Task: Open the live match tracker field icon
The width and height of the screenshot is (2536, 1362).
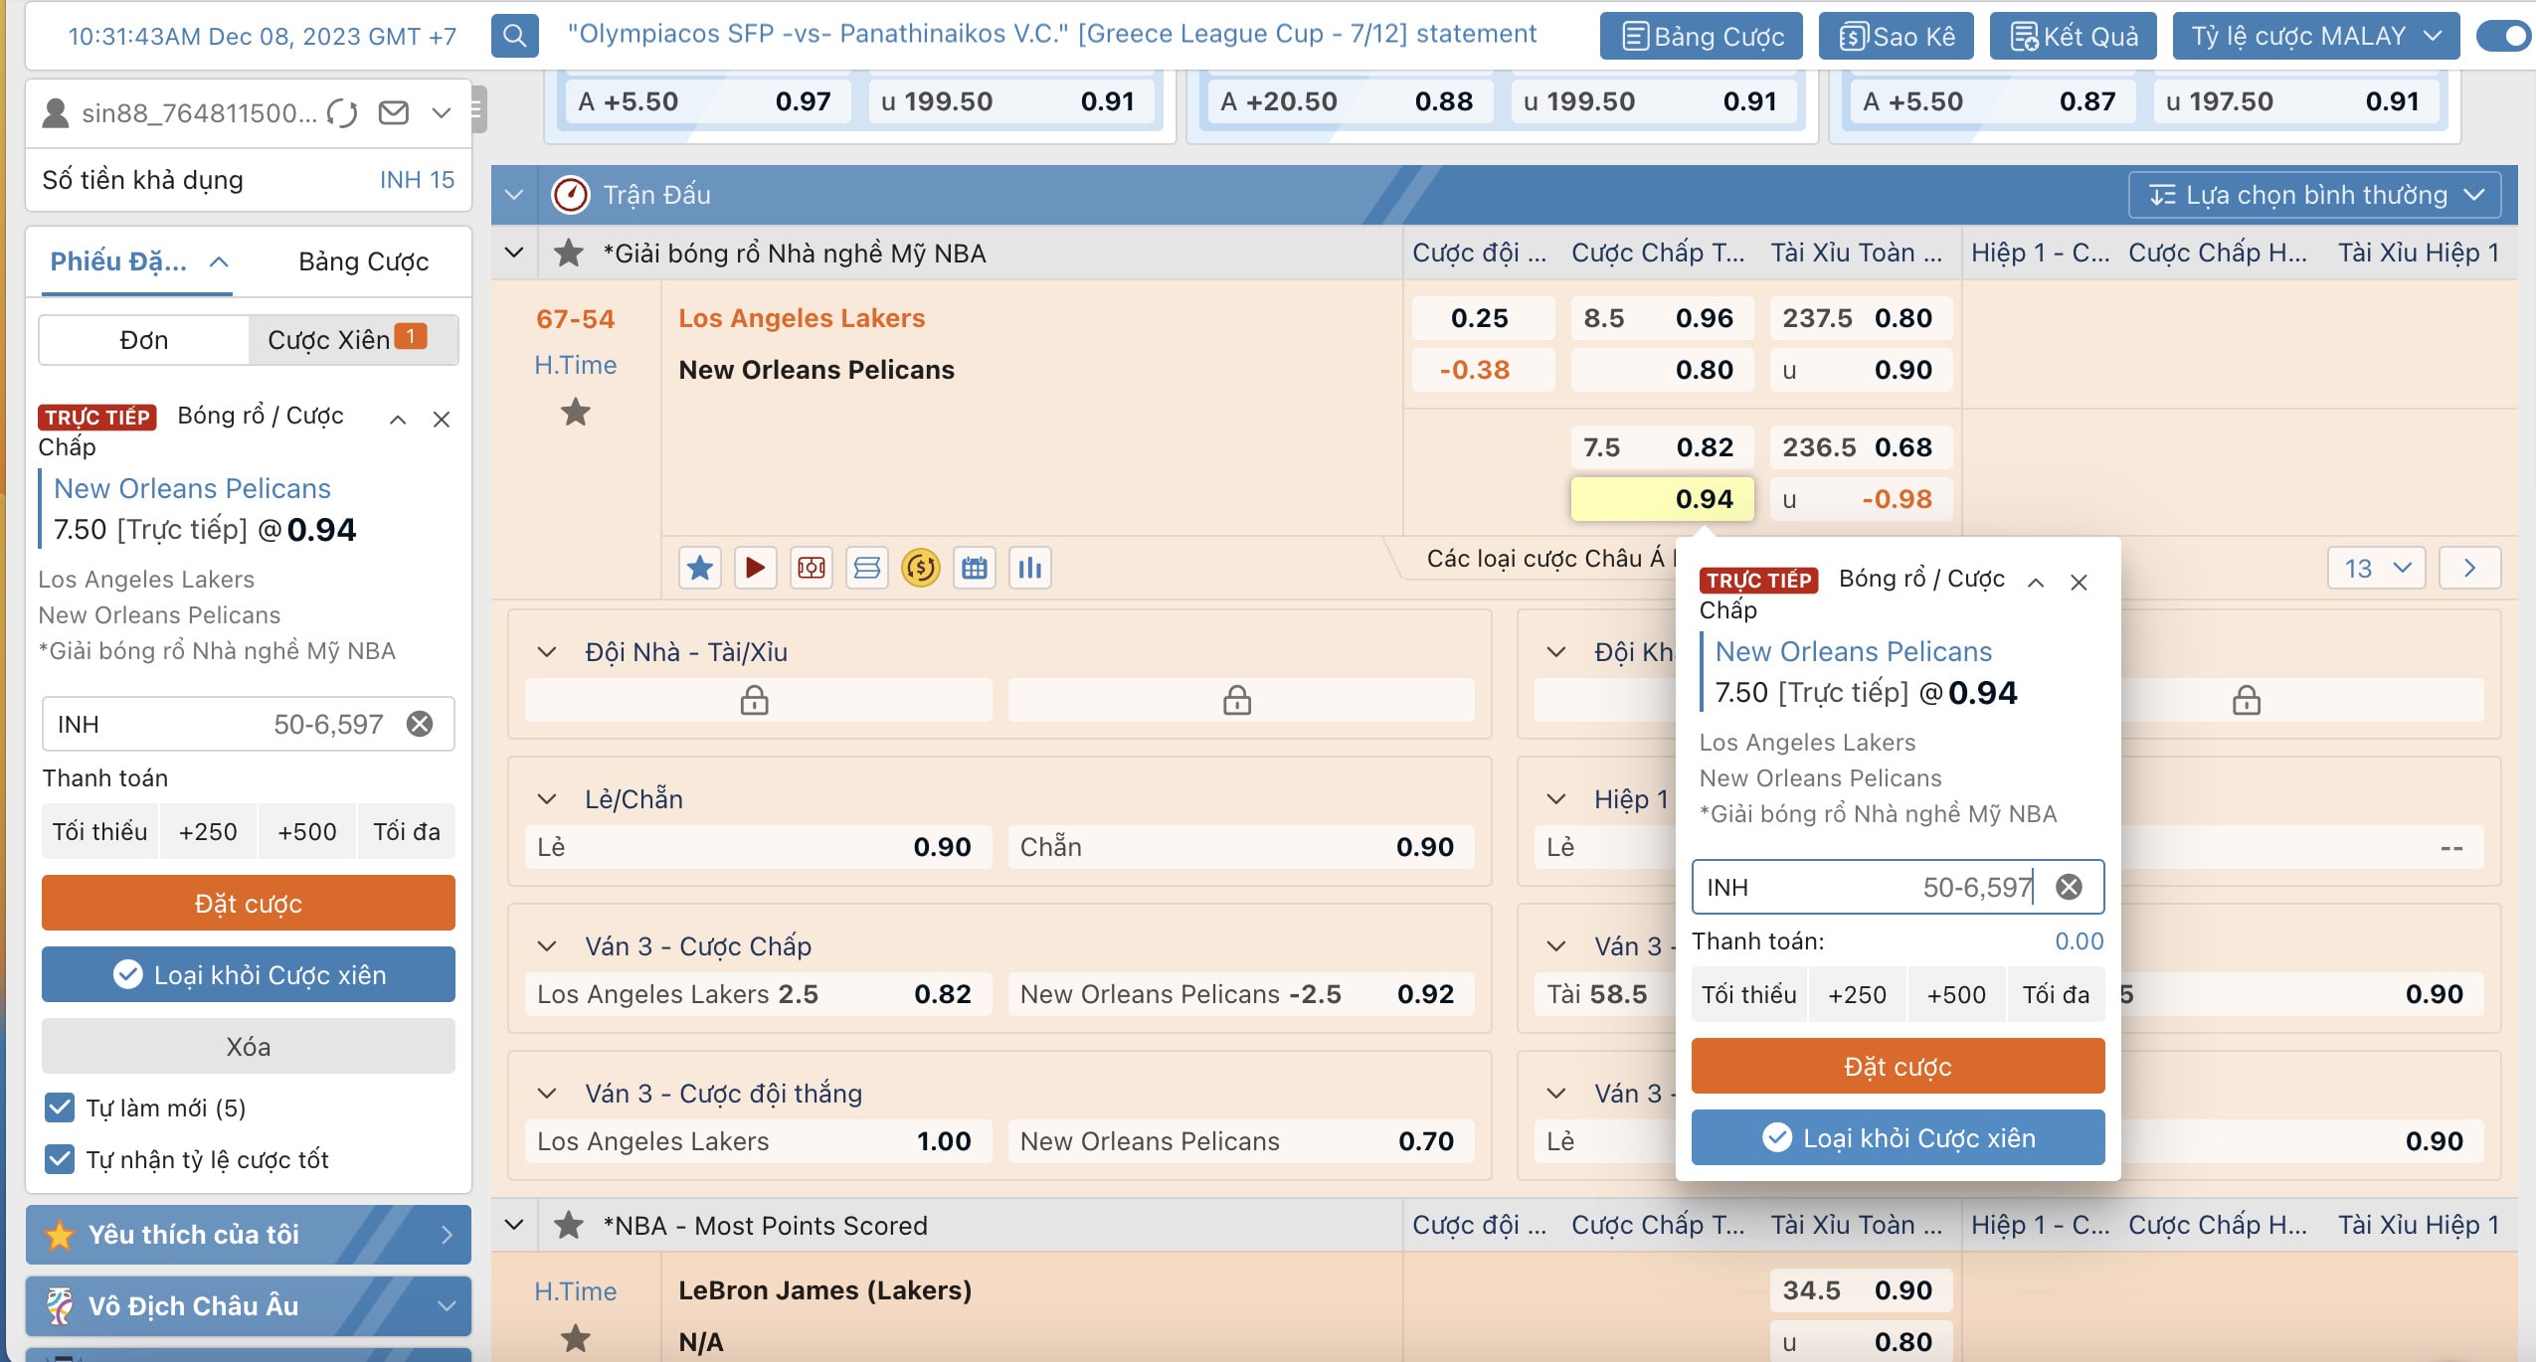Action: [812, 568]
